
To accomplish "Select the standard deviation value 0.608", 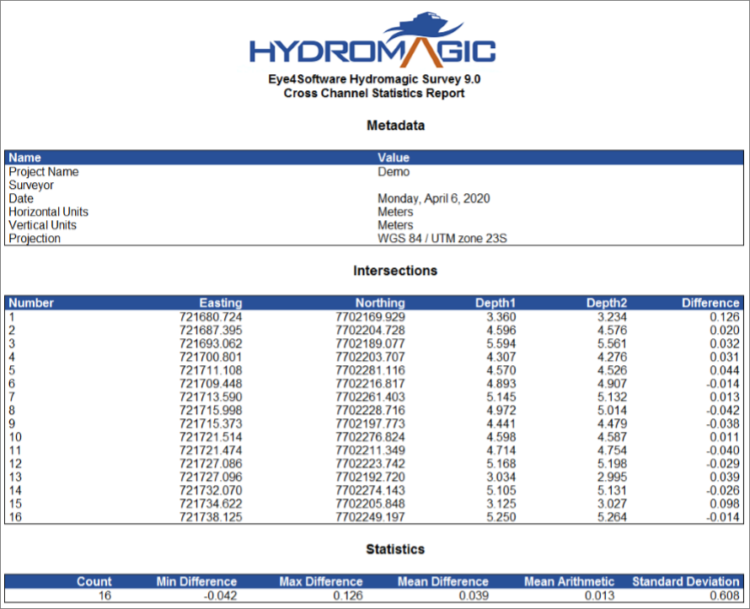I will coord(725,596).
